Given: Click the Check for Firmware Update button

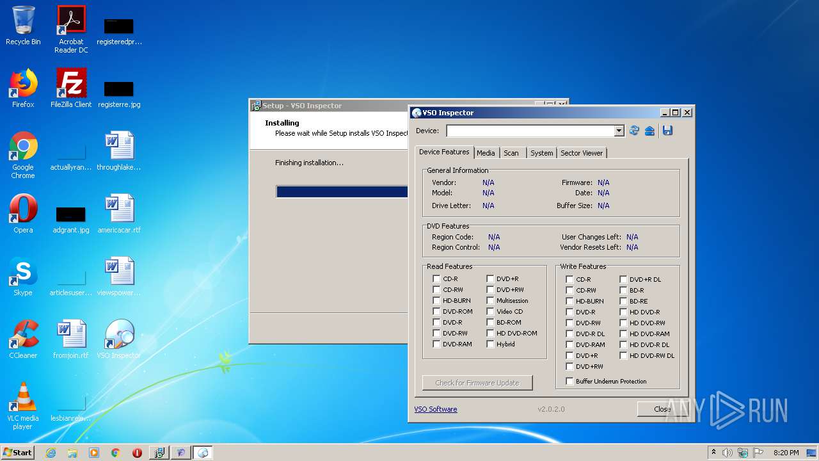Looking at the screenshot, I should [477, 383].
